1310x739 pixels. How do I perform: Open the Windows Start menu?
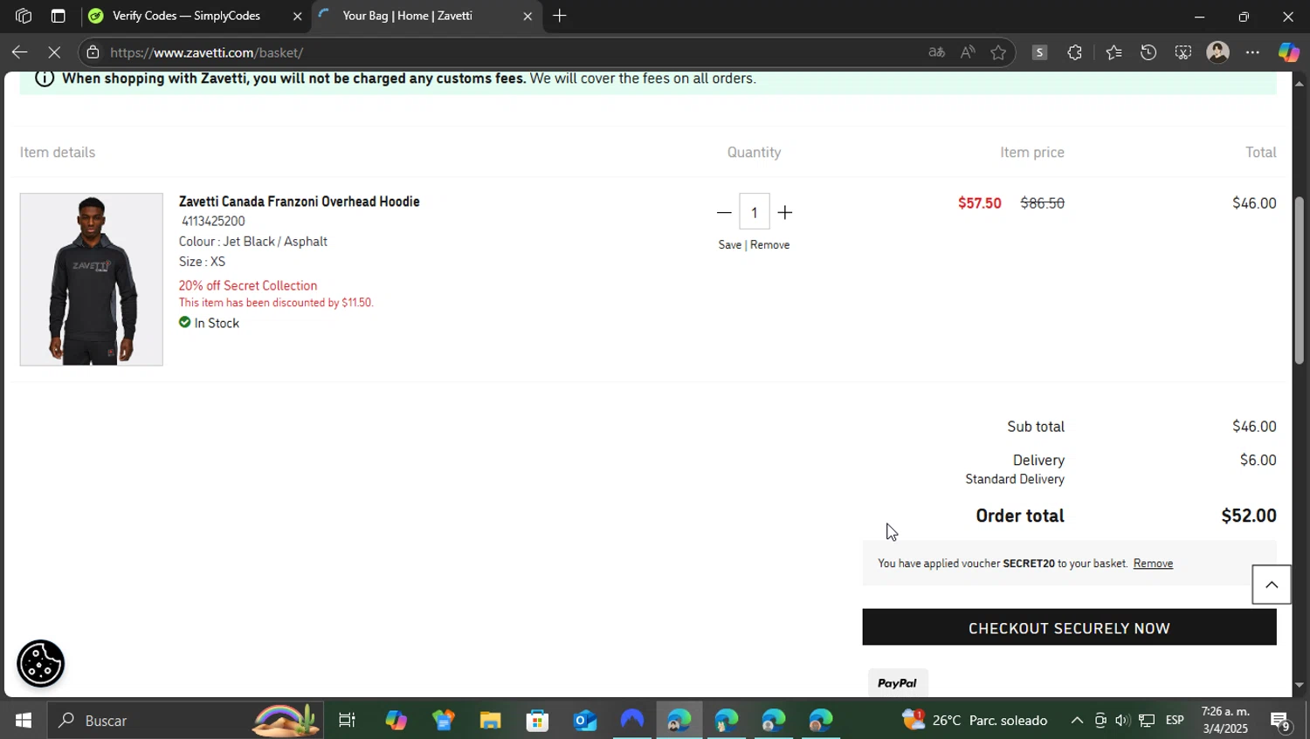coord(24,720)
